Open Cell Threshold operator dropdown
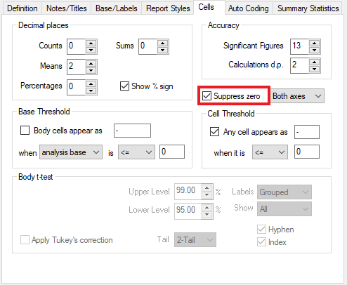 coord(270,152)
